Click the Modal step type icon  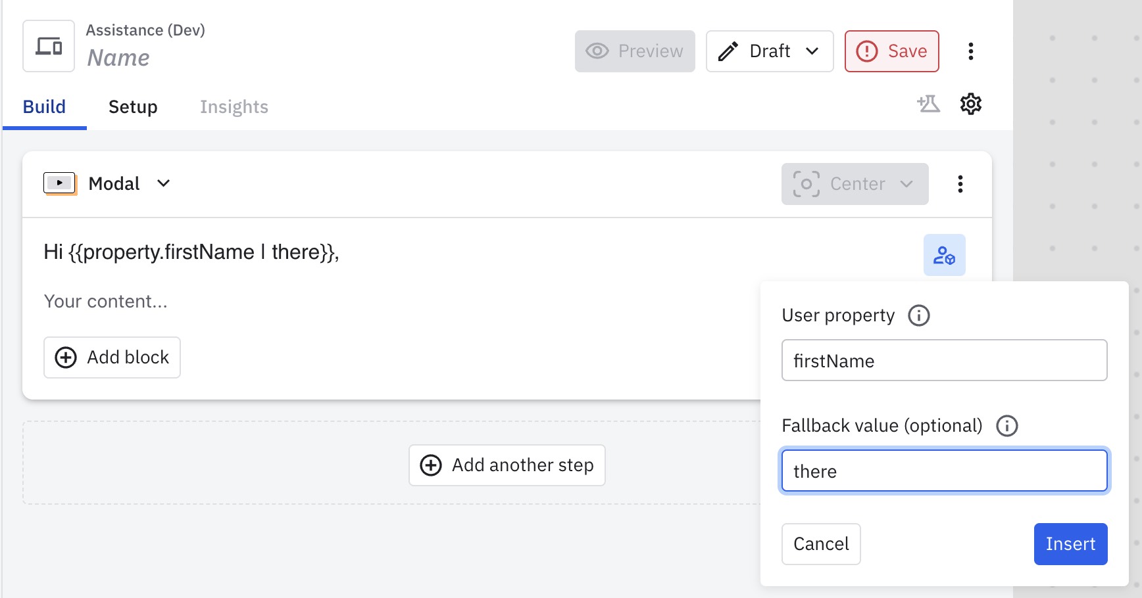[59, 183]
